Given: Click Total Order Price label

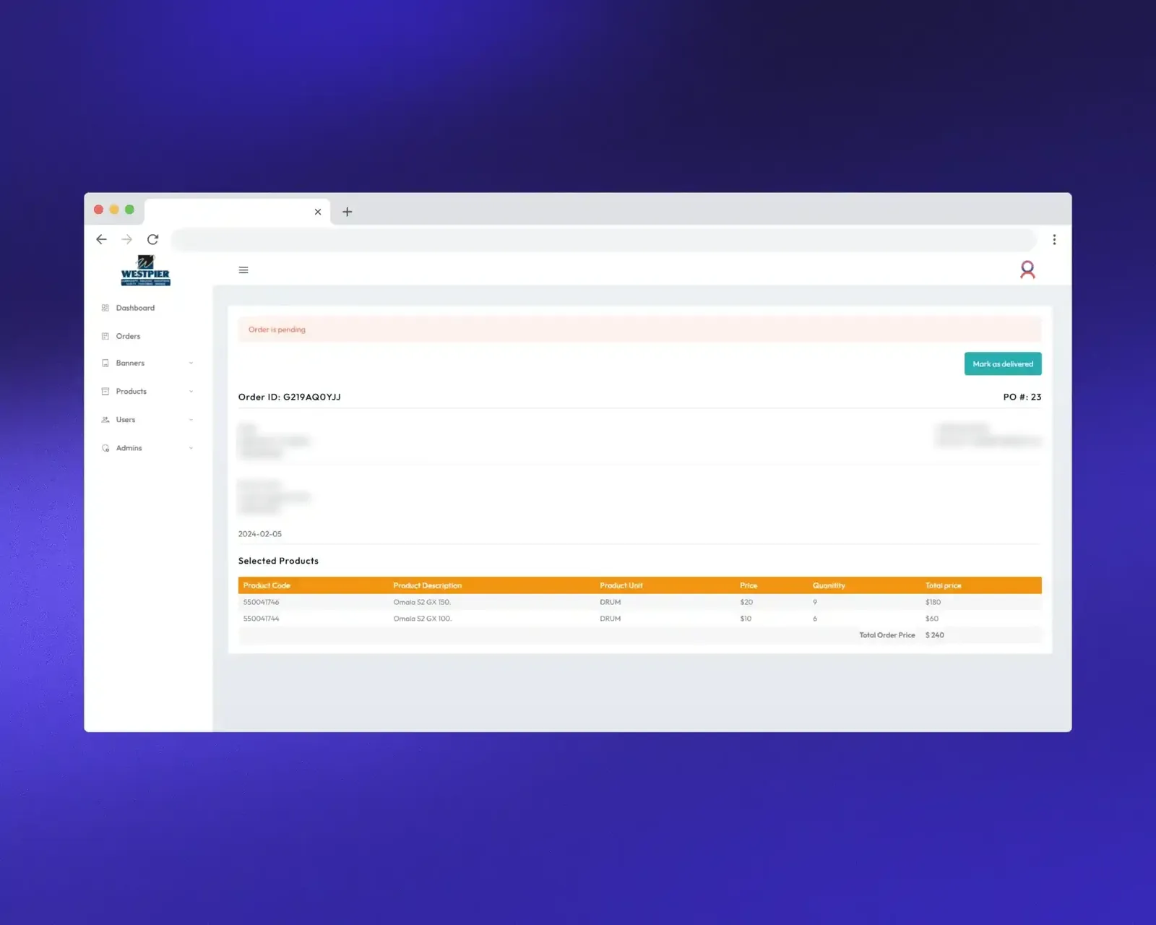Looking at the screenshot, I should click(887, 635).
